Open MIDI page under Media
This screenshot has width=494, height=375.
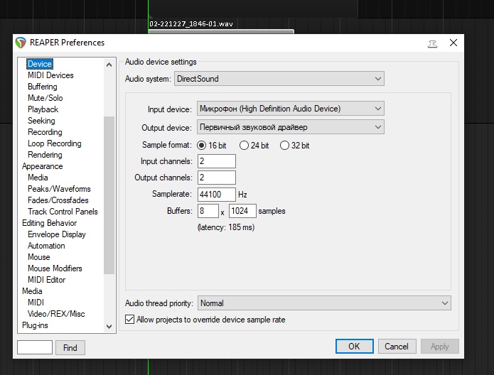tap(36, 303)
